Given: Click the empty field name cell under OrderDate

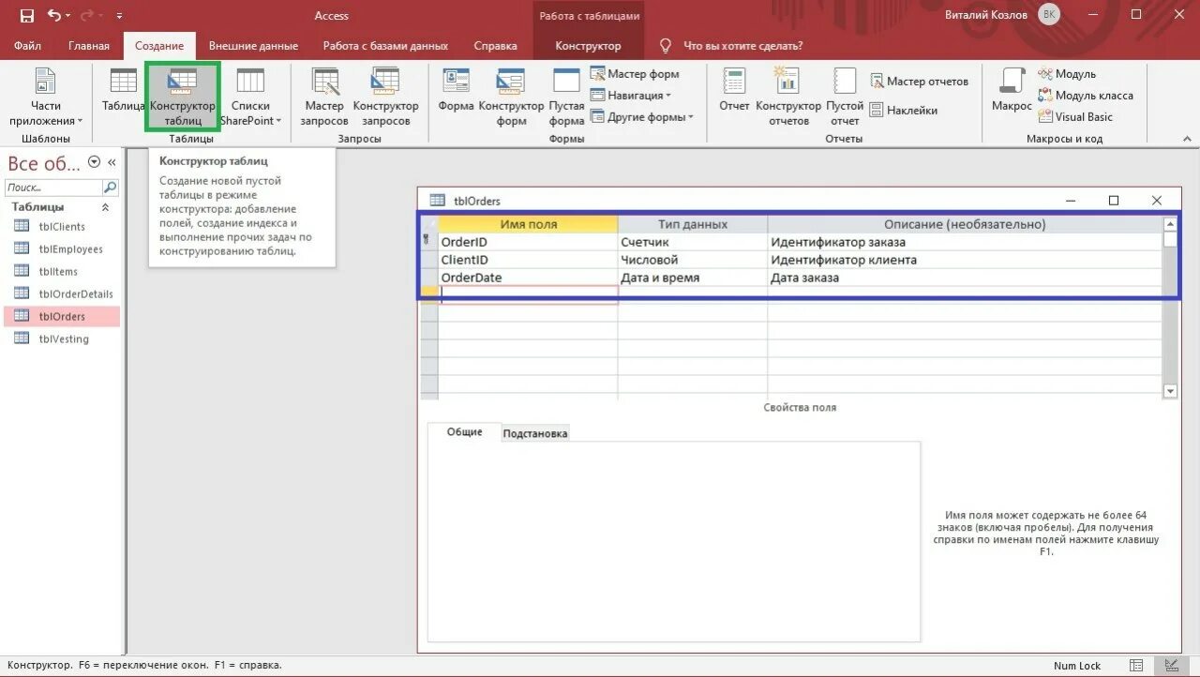Looking at the screenshot, I should (528, 295).
